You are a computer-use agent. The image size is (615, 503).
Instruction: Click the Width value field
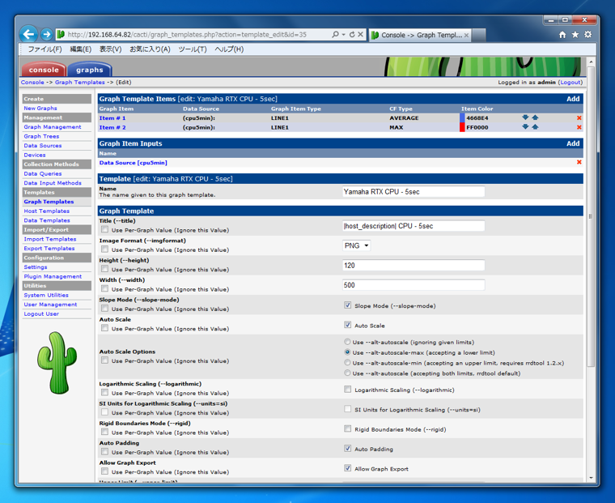[414, 285]
